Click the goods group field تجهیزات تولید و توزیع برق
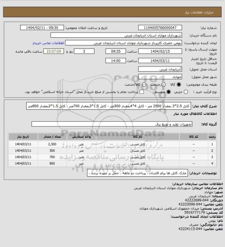The width and height of the screenshot is (225, 247). (112, 124)
